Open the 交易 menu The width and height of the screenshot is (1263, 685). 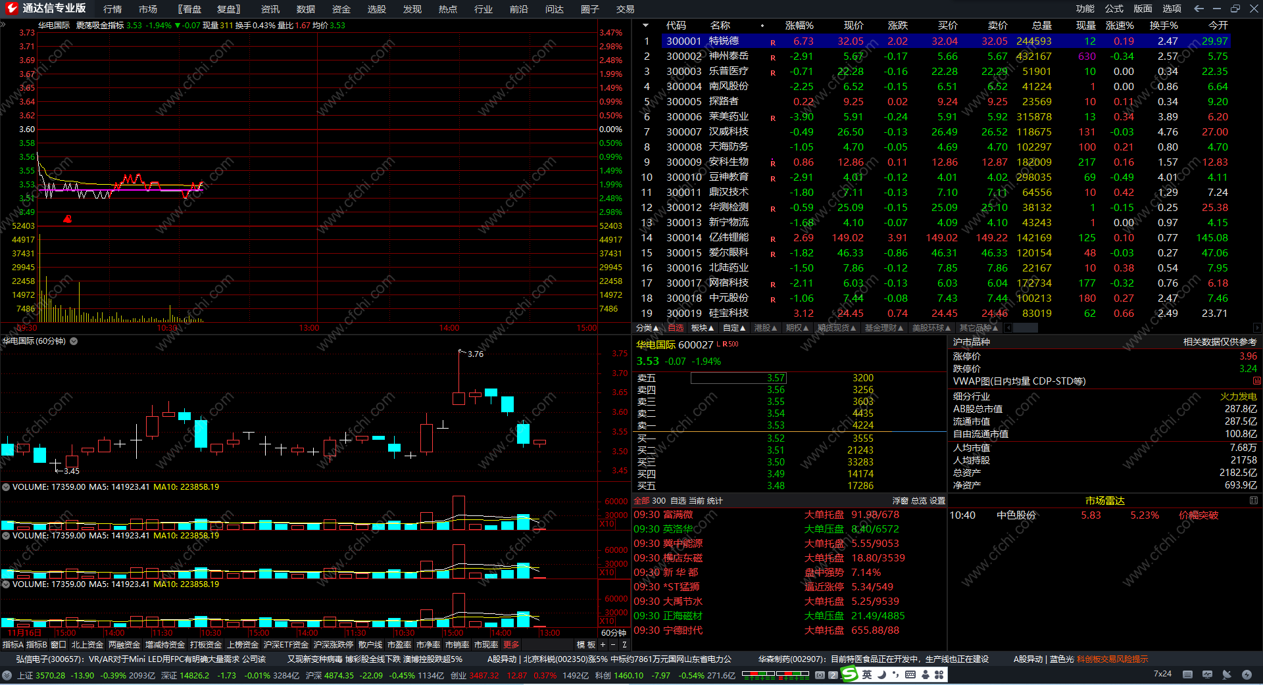point(626,9)
